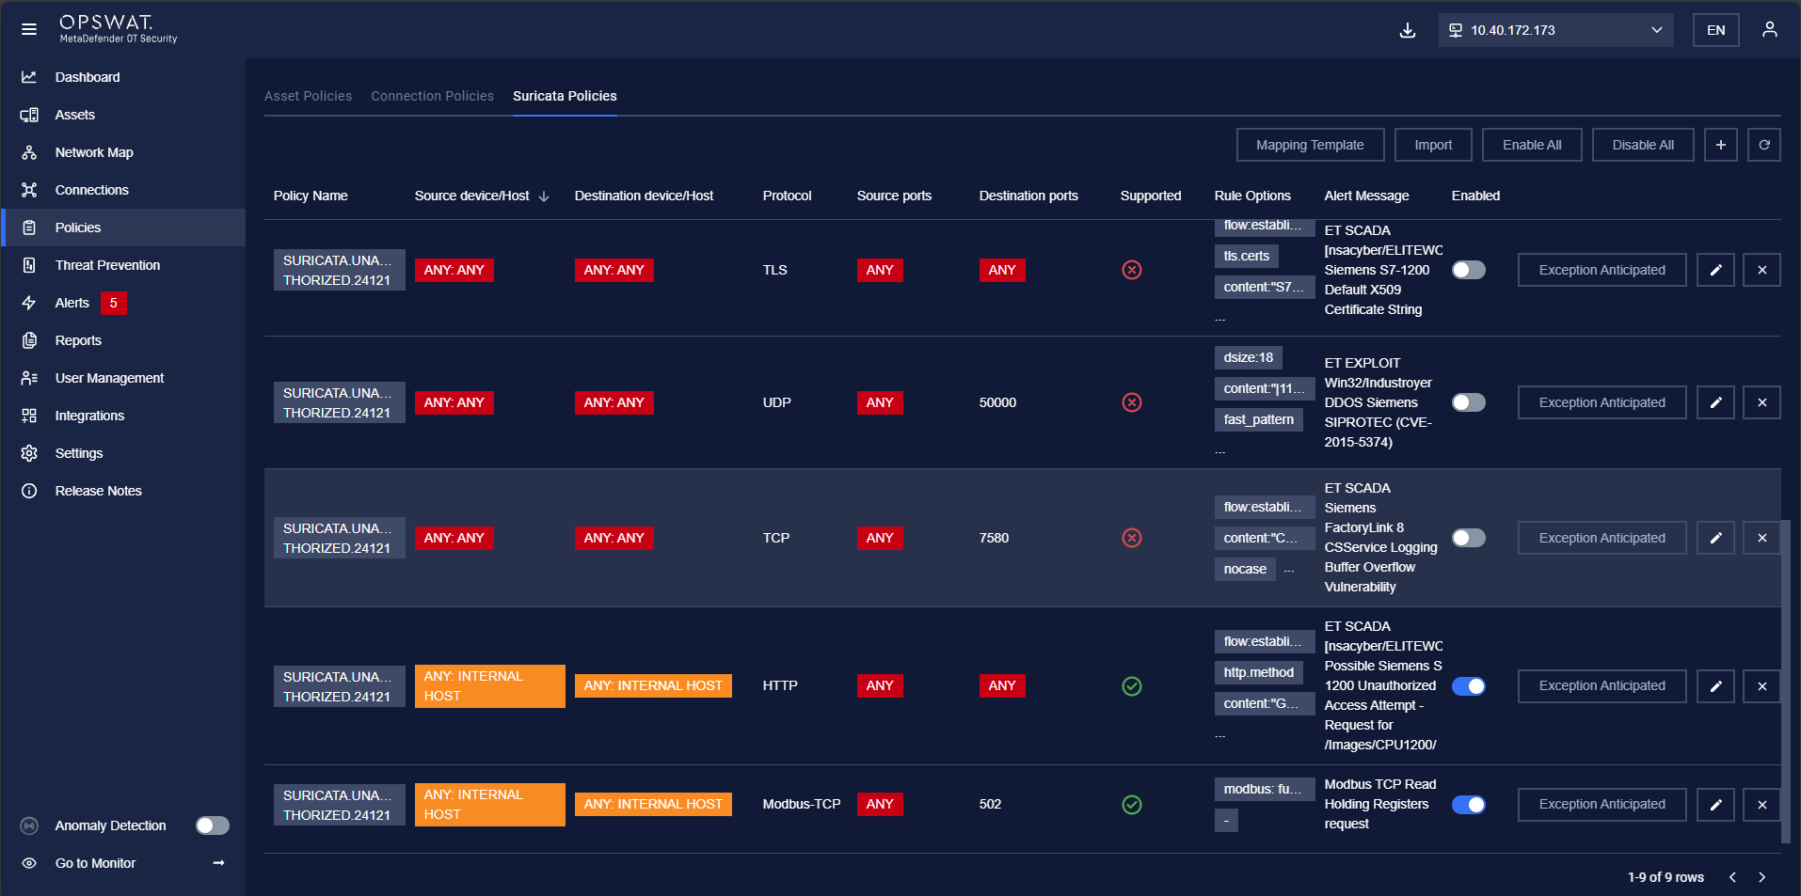Click the Disable All button

coord(1643,145)
